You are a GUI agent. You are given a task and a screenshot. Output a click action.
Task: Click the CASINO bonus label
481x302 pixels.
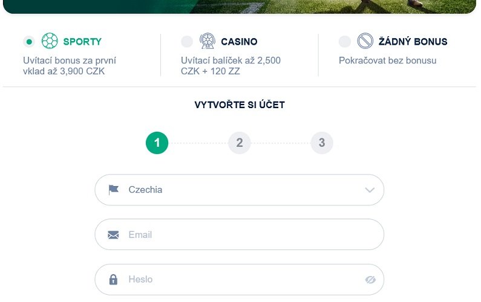[239, 42]
